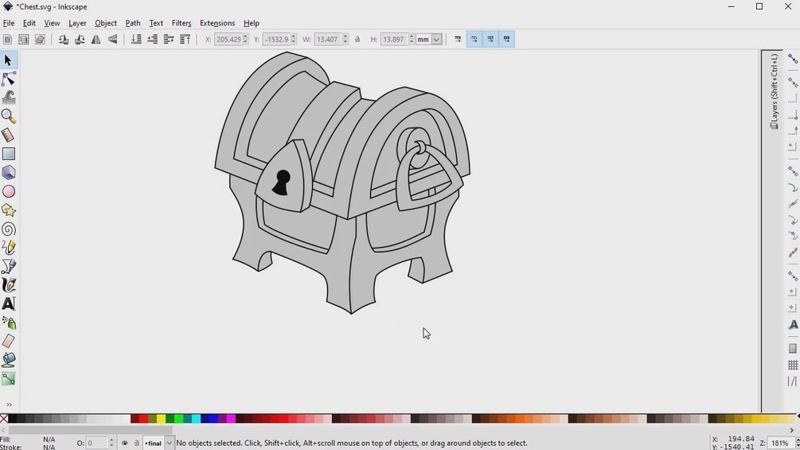This screenshot has height=450, width=800.
Task: Click Select All objects icon
Action: coord(7,39)
